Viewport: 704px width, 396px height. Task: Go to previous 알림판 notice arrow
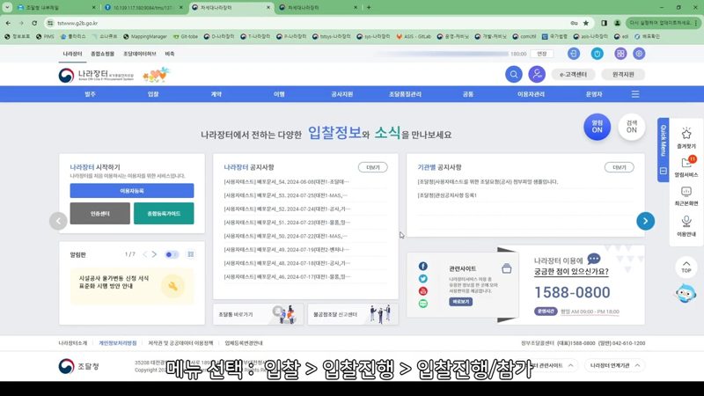(144, 254)
